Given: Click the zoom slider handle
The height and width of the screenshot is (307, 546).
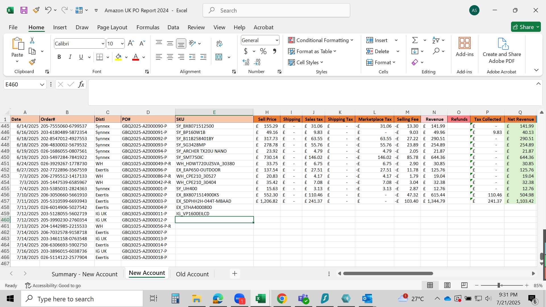Looking at the screenshot, I should point(499,285).
